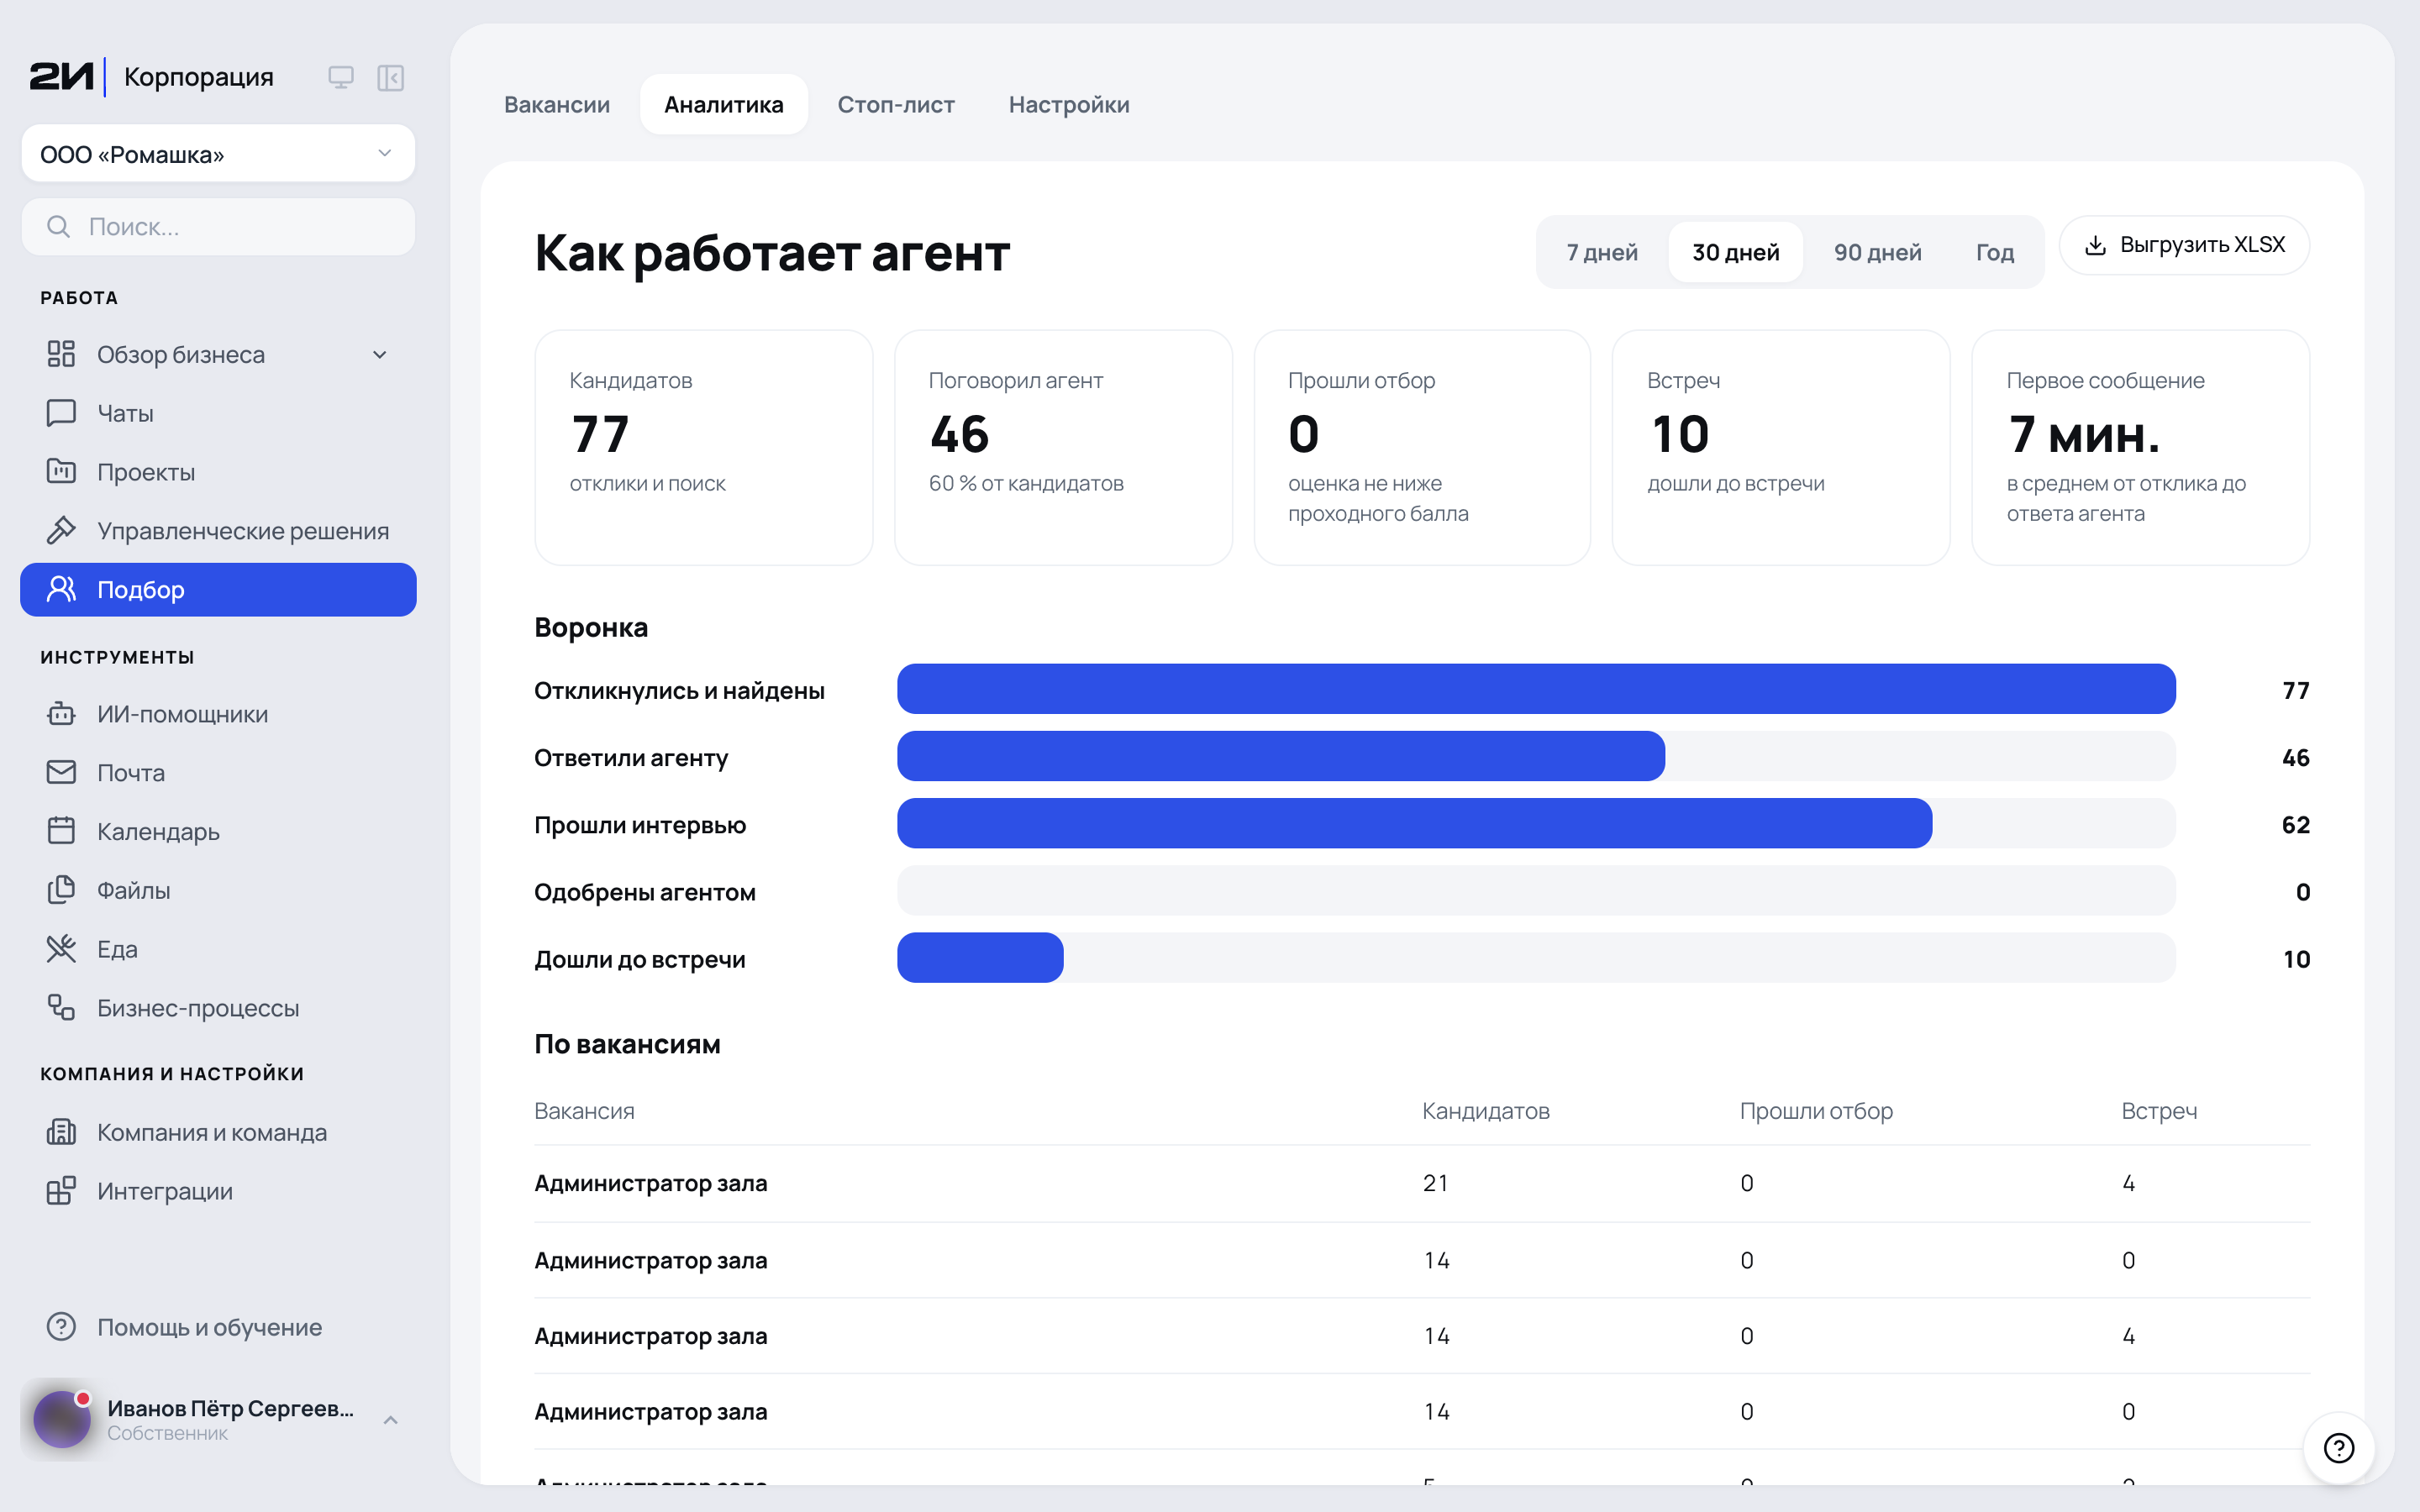Switch to the Аналитика tab
This screenshot has width=2420, height=1512.
coord(724,104)
